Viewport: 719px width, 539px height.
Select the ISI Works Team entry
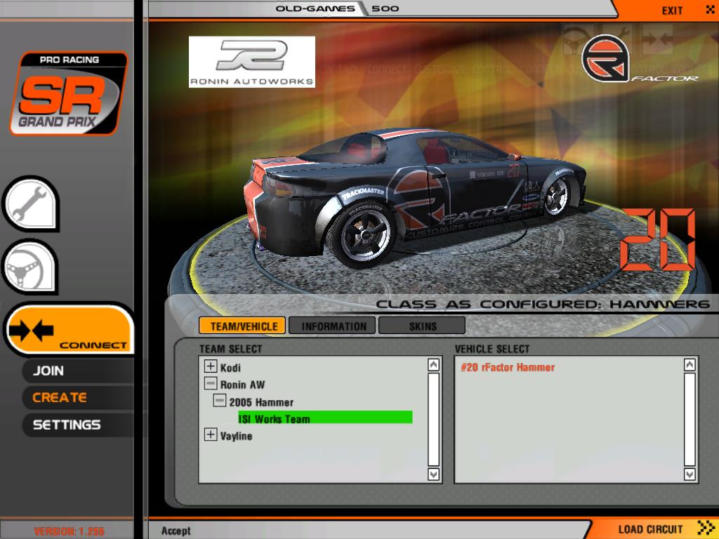(325, 418)
